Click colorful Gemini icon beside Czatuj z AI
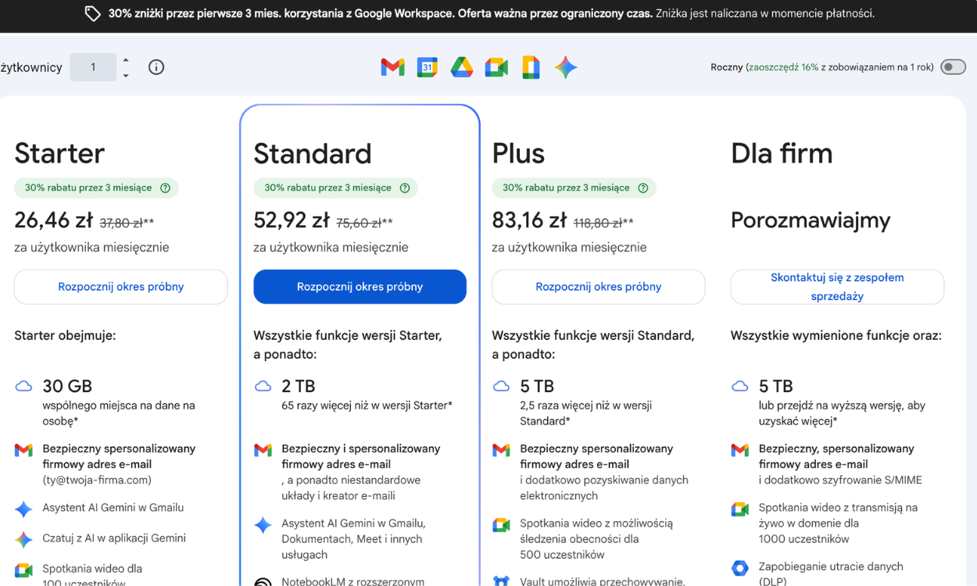The height and width of the screenshot is (586, 977). click(x=23, y=540)
